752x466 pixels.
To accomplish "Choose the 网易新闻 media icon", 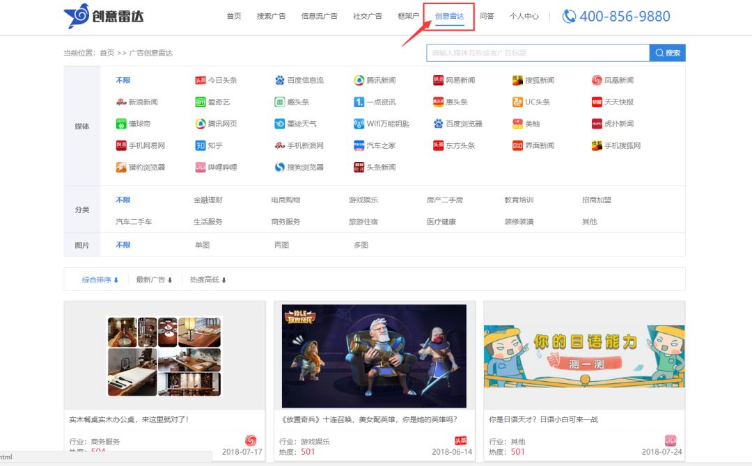I will click(439, 81).
